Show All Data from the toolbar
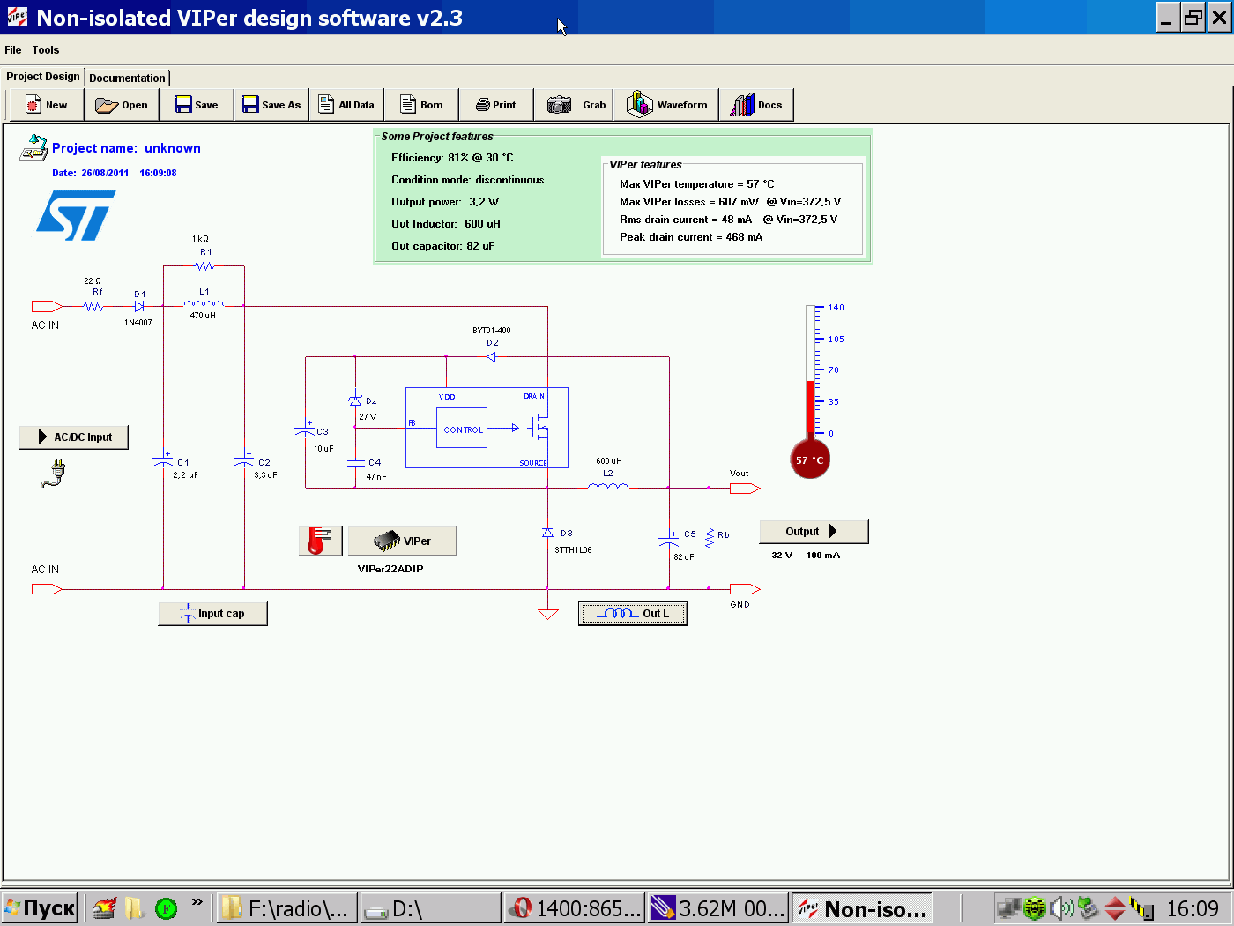Image resolution: width=1234 pixels, height=926 pixels. pos(346,105)
